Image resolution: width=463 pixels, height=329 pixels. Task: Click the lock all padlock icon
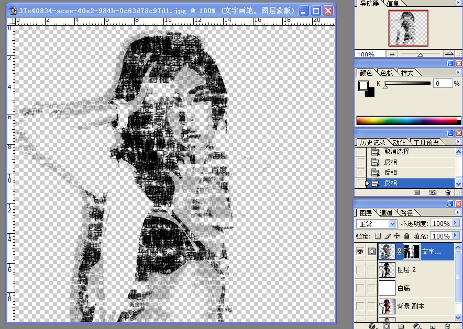coord(406,236)
